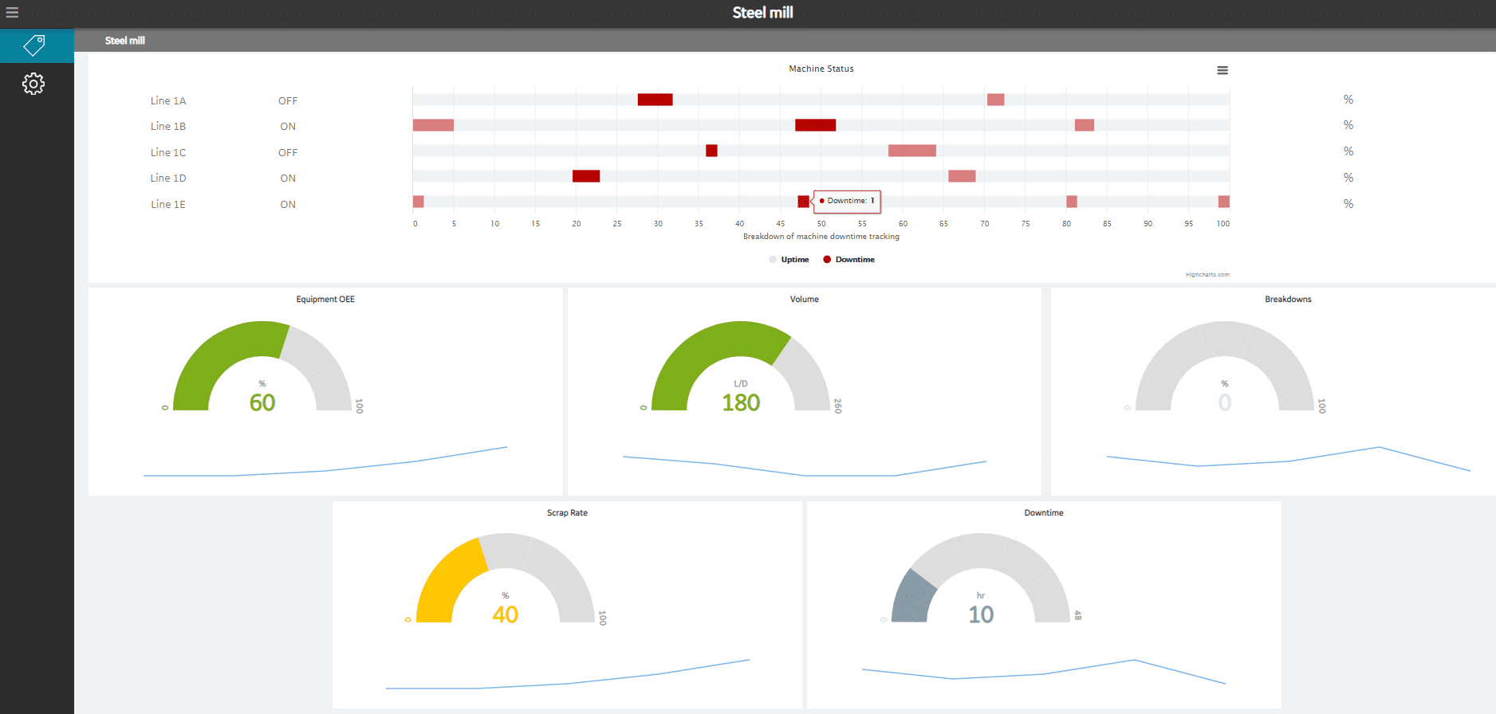Click the yellow Scrap Rate gauge arc
1496x714 pixels.
pos(445,582)
